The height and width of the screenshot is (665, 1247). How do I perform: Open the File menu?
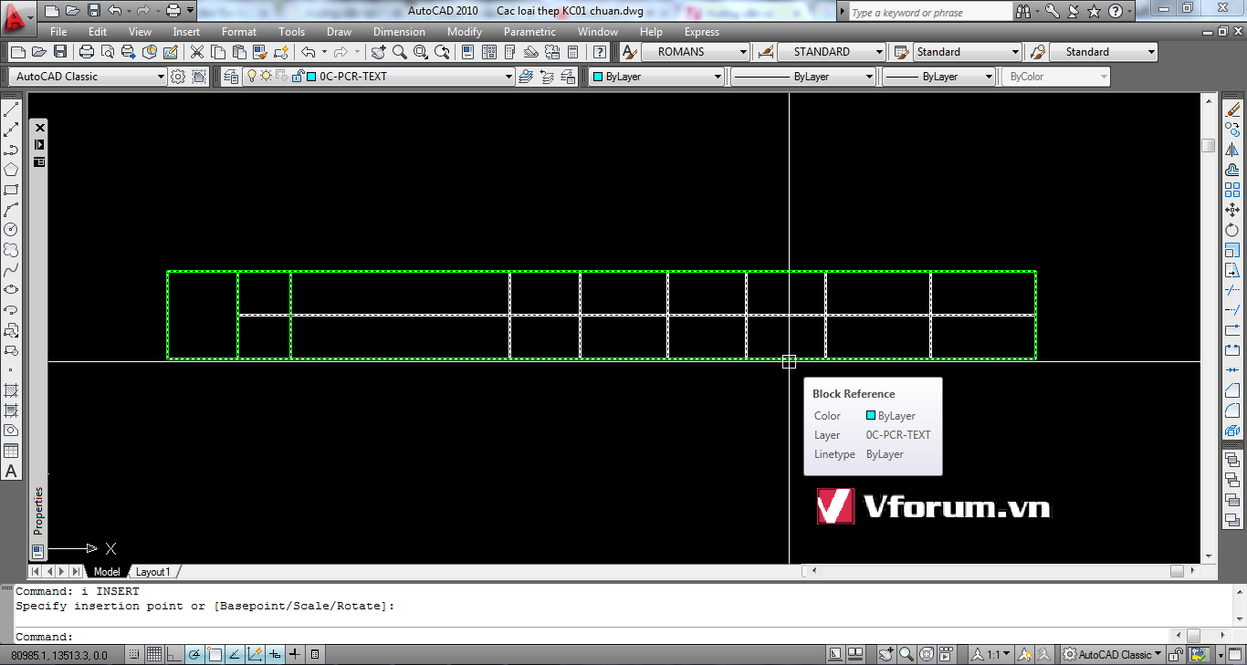pos(58,32)
